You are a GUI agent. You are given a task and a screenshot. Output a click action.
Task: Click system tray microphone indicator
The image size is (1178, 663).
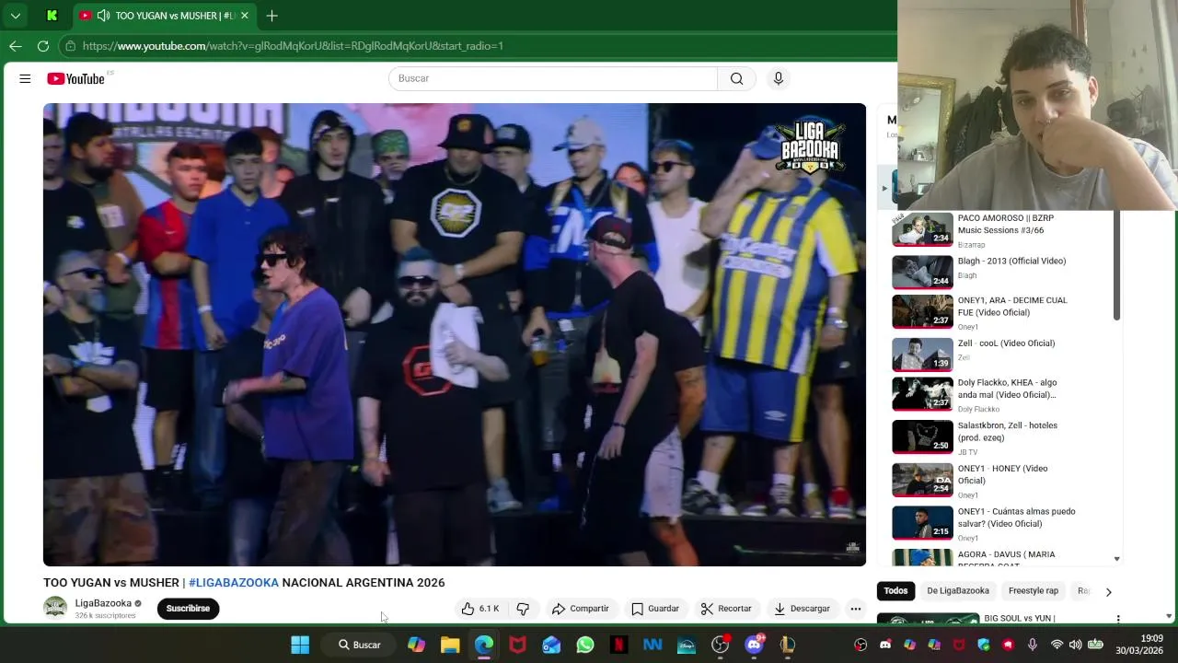[x=1033, y=645]
